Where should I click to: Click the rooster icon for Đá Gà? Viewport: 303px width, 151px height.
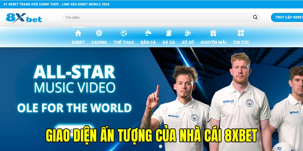point(169,33)
